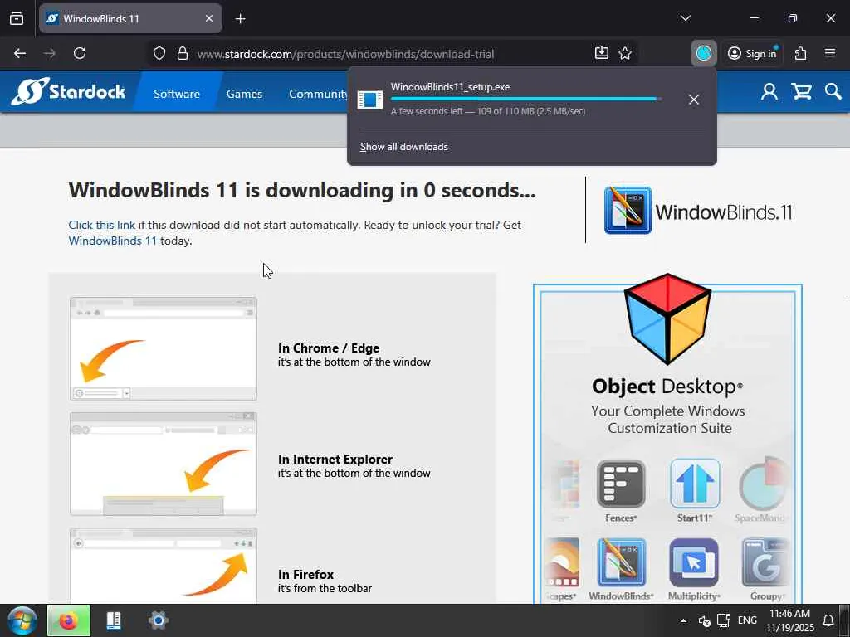Screen dimensions: 850x637
Task: Click 'Object Desktop' heading text
Action: point(667,387)
